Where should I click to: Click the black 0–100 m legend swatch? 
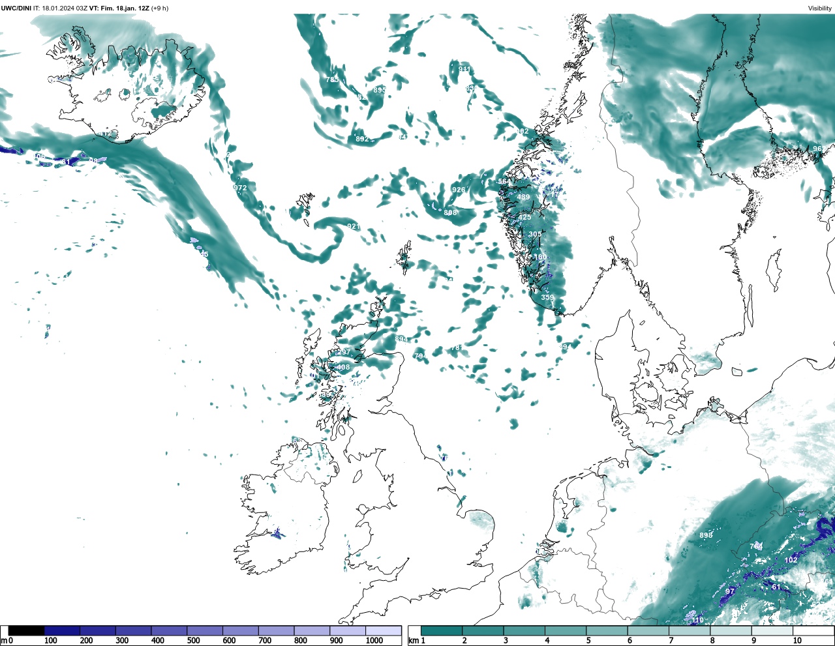[x=27, y=631]
